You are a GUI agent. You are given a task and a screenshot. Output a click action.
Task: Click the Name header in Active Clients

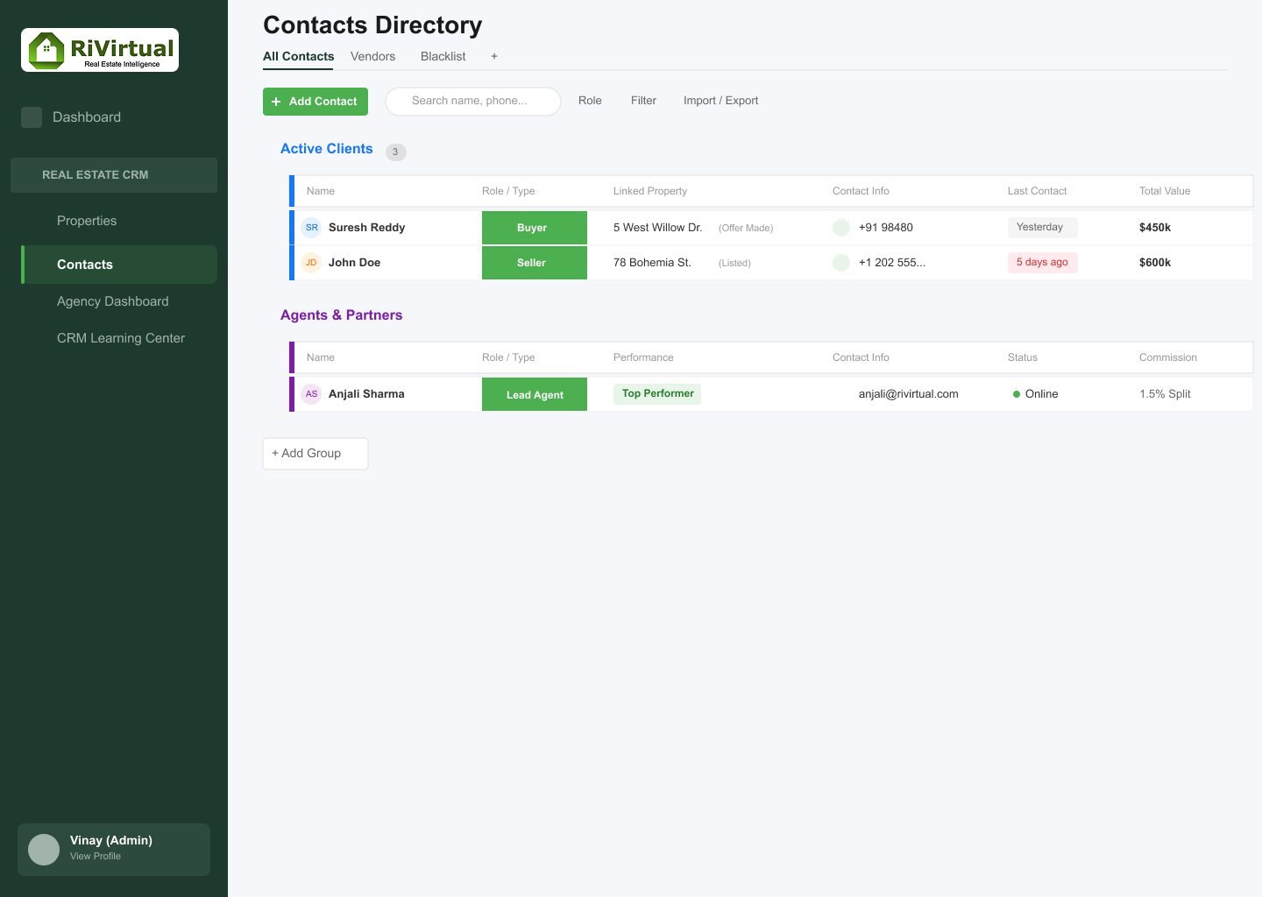coord(321,191)
